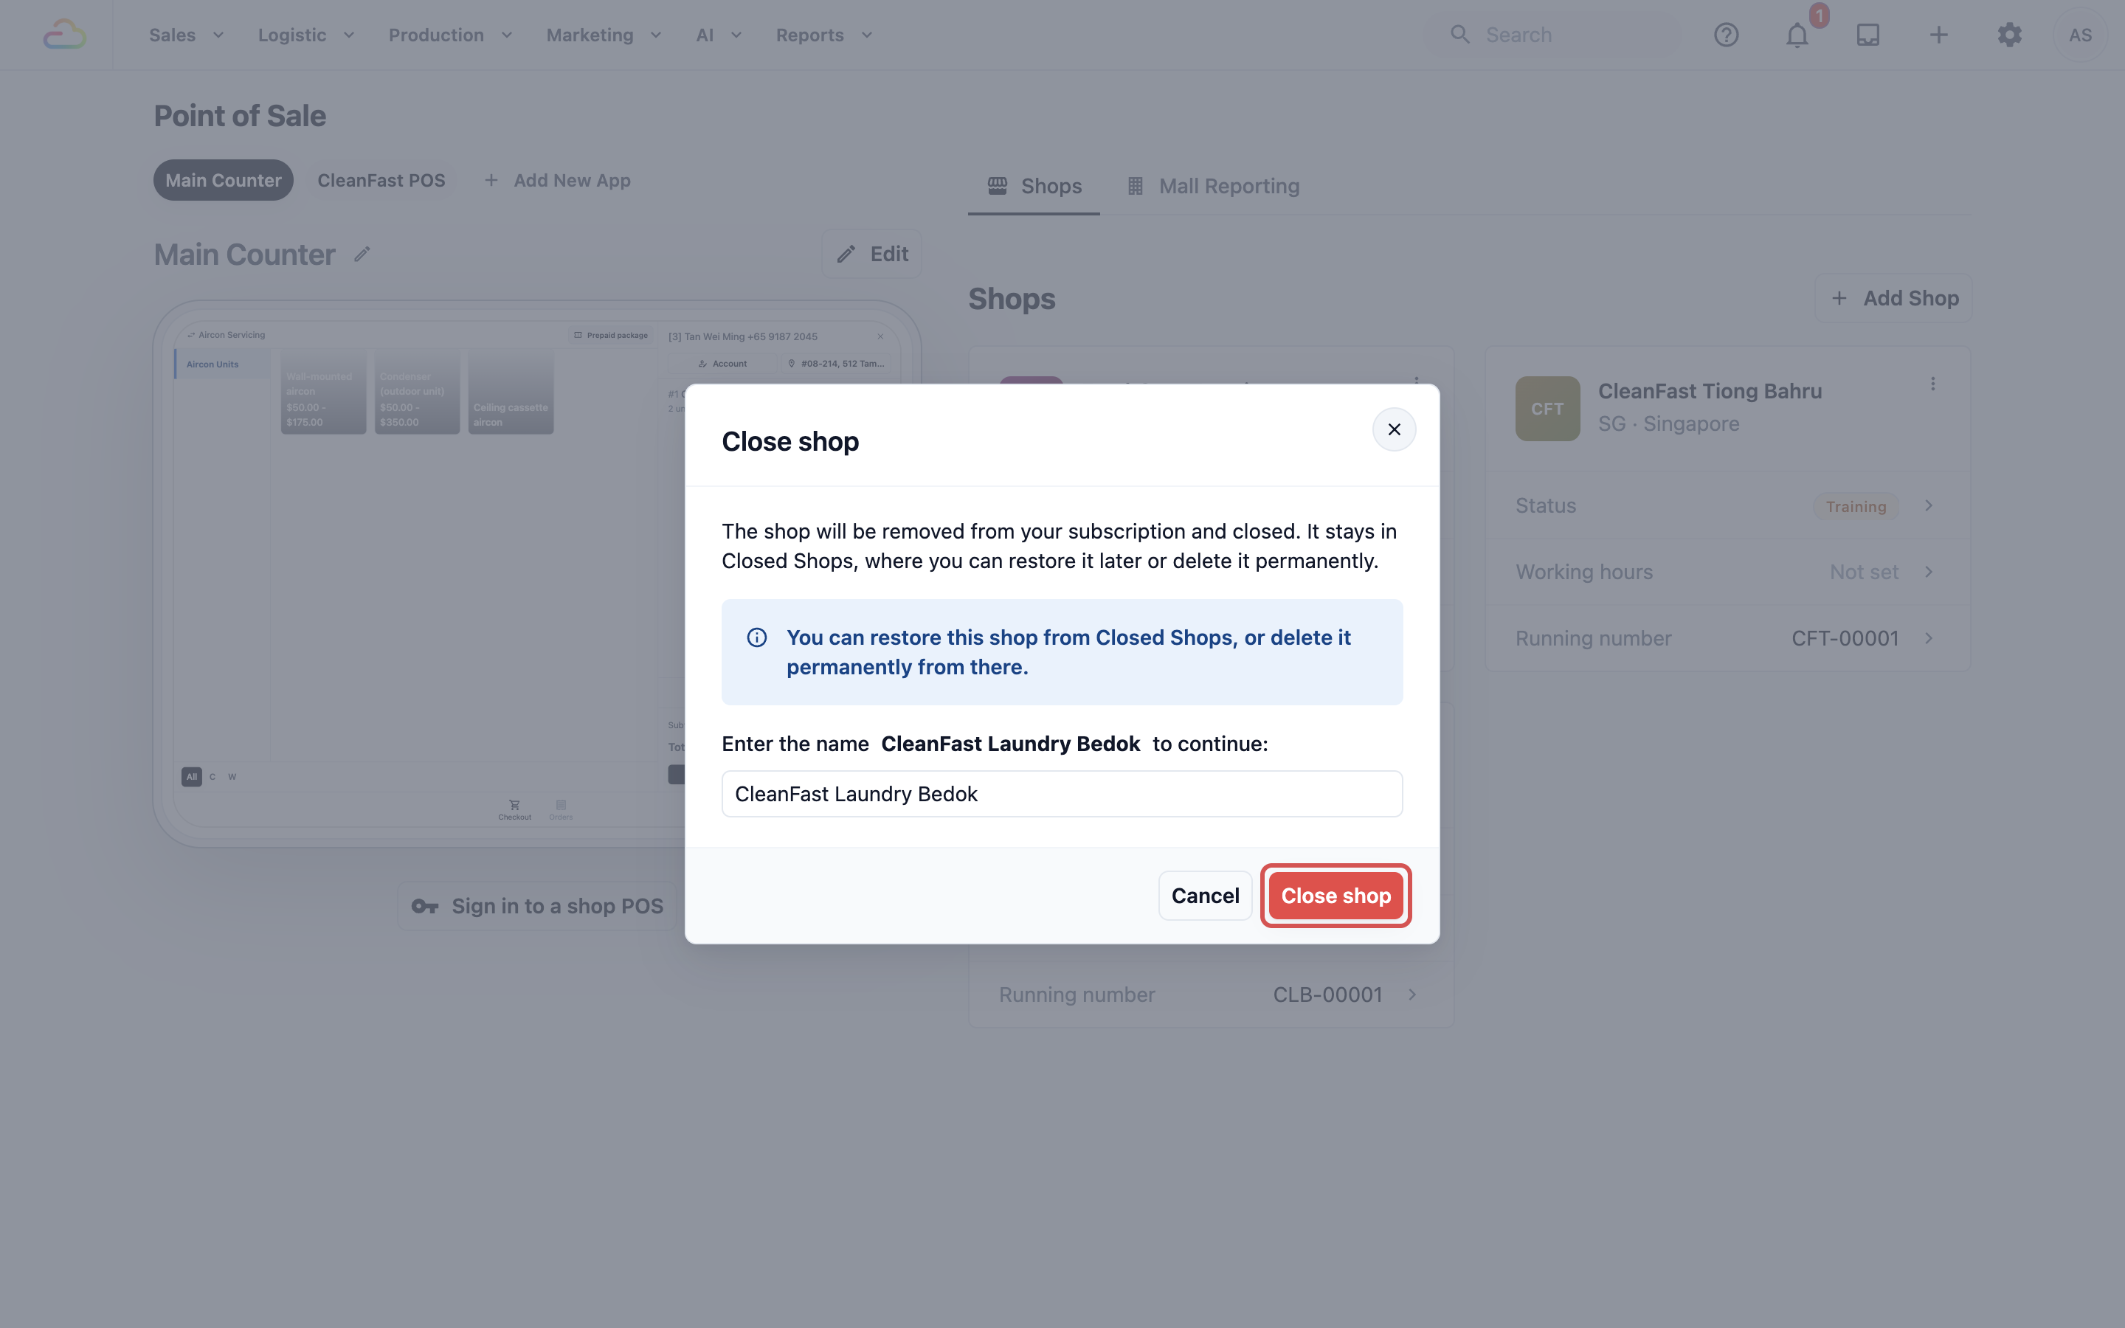2125x1328 pixels.
Task: Open notifications bell icon
Action: (1797, 35)
